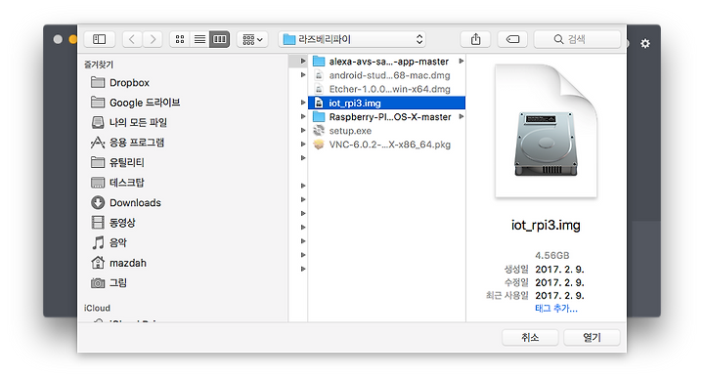Click the 즐겨찾기 favorites header

(99, 64)
